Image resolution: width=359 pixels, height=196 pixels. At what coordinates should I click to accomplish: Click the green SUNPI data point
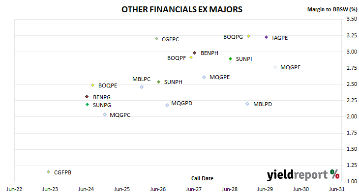click(x=231, y=59)
